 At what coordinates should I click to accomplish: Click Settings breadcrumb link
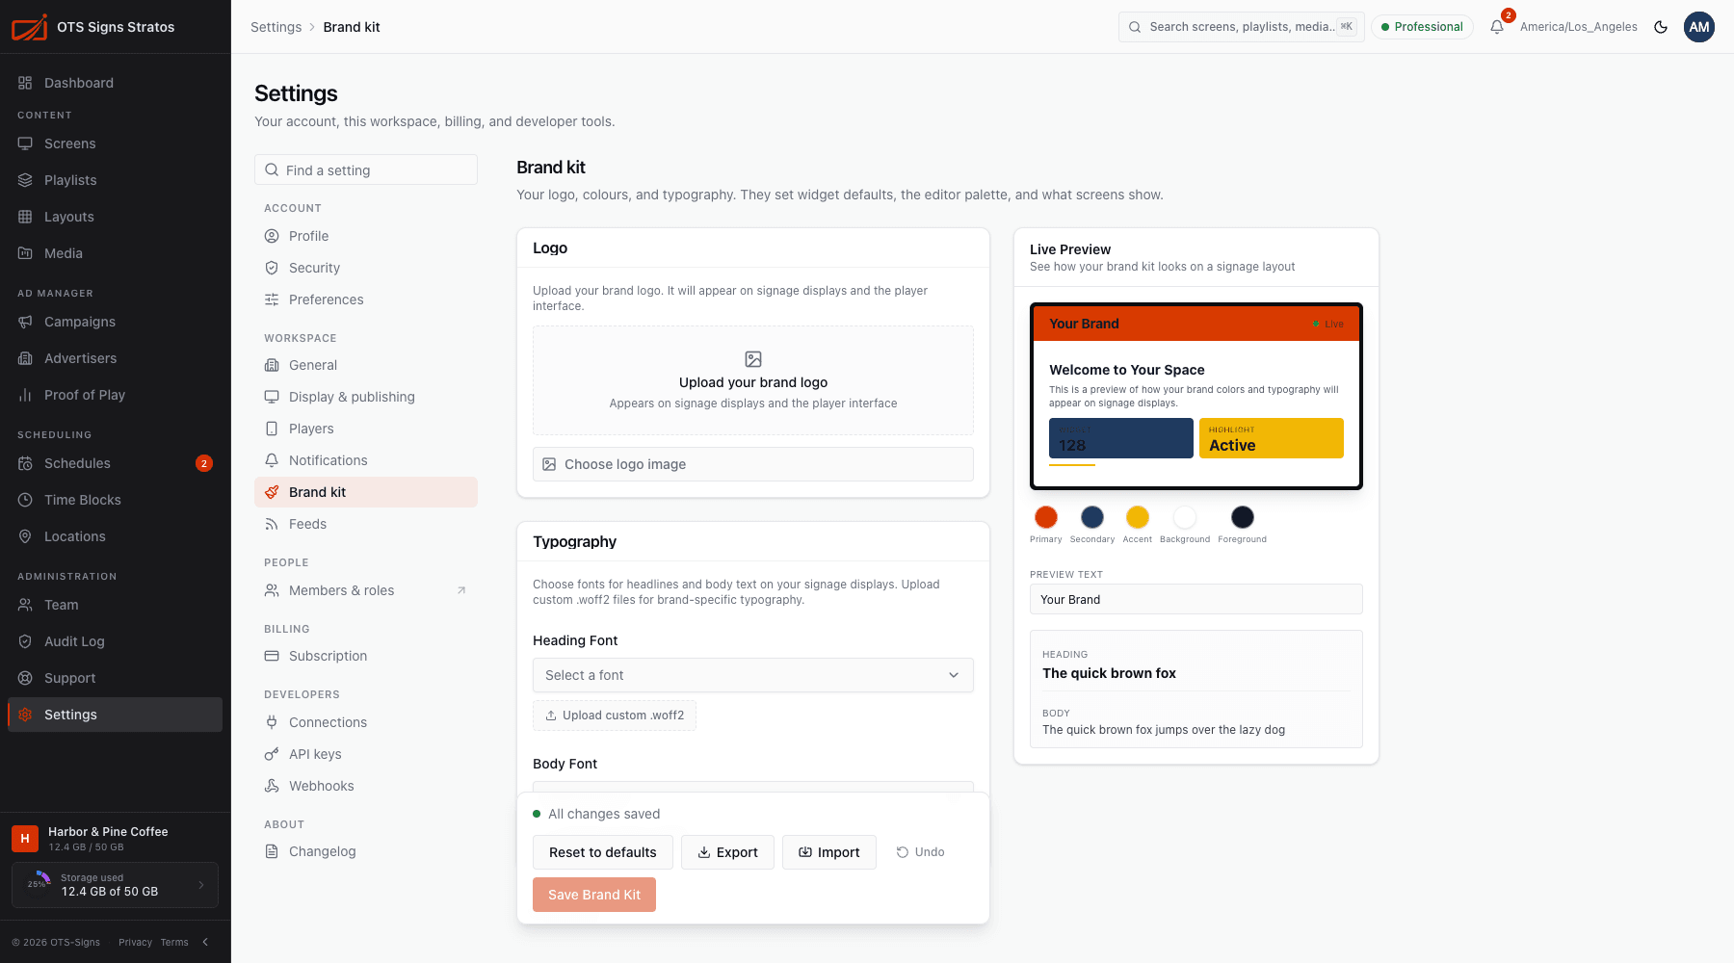pos(276,27)
